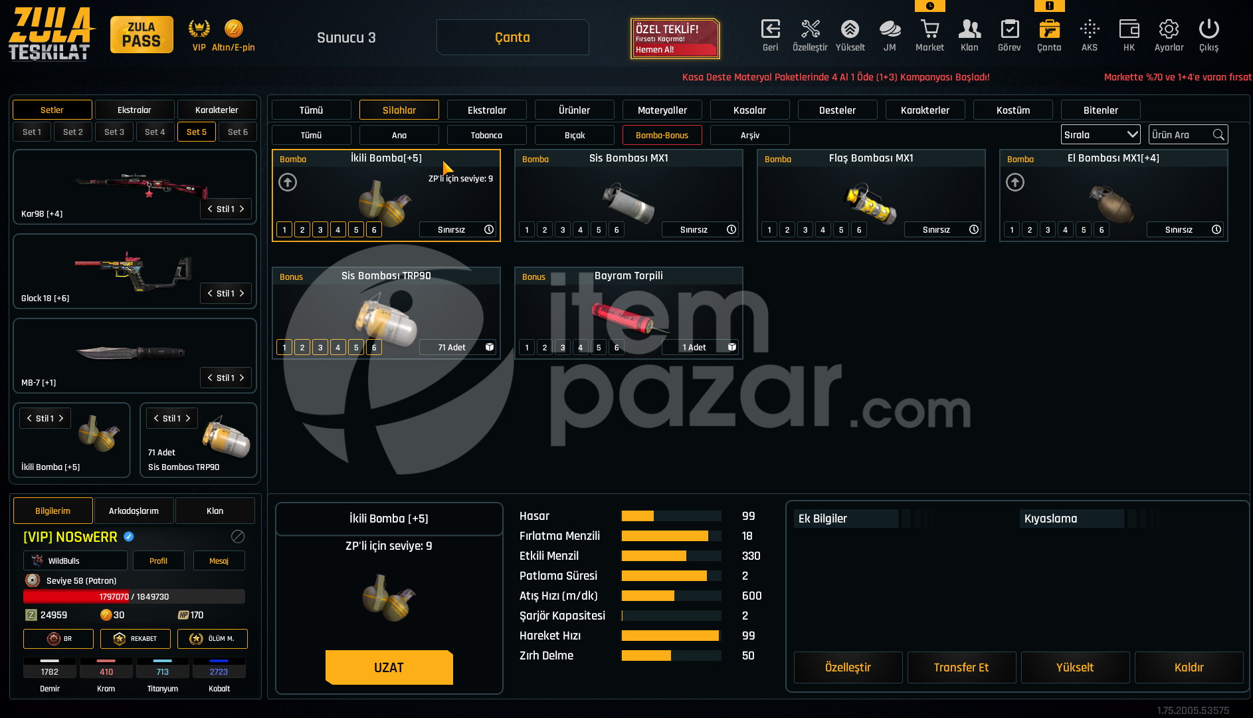Screen dimensions: 1253x718
Task: Click upgrade arrow on El Bombası MX1[+4] card
Action: pos(1015,182)
